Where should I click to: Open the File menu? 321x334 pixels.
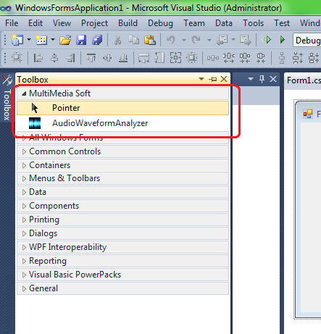click(12, 23)
